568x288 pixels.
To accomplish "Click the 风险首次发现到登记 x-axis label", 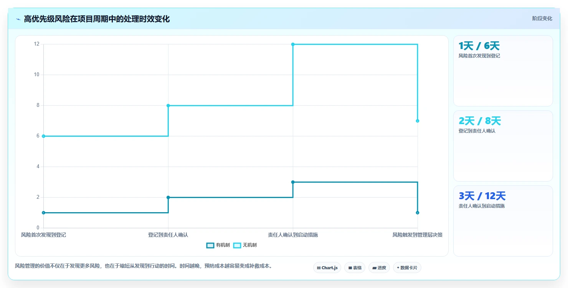I will (x=43, y=235).
